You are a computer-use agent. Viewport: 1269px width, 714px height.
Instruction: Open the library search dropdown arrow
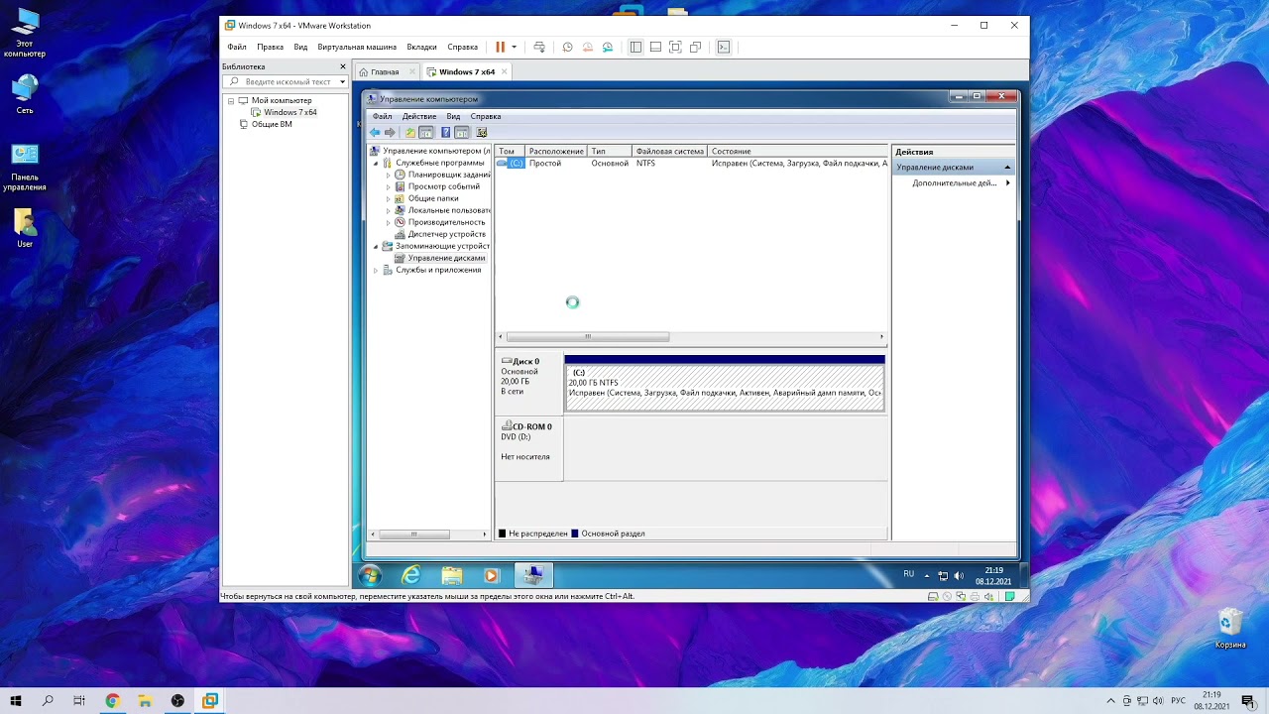pyautogui.click(x=343, y=82)
